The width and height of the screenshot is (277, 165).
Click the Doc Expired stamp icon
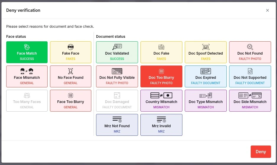point(206,71)
